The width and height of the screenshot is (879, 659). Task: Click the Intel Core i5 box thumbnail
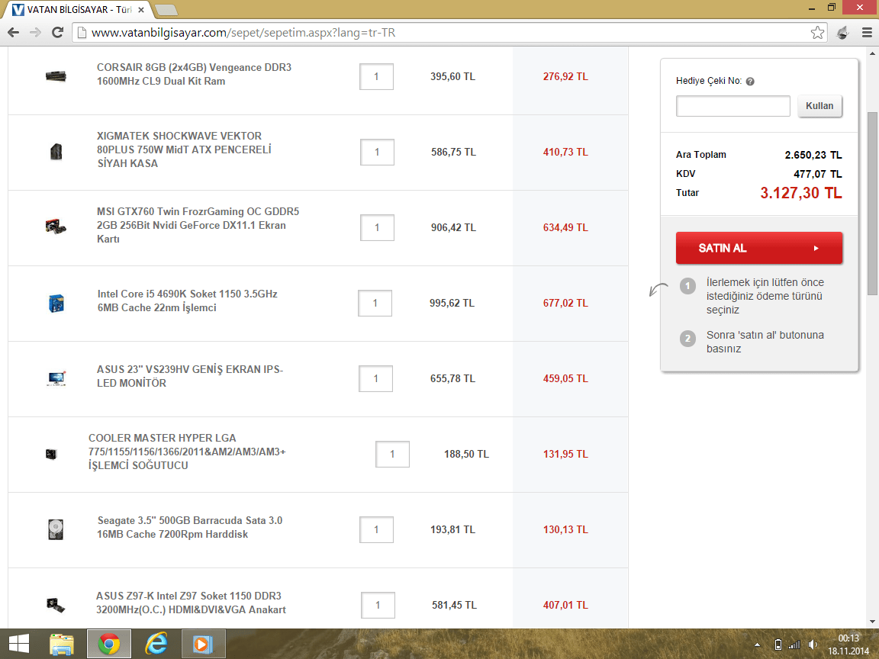[56, 303]
